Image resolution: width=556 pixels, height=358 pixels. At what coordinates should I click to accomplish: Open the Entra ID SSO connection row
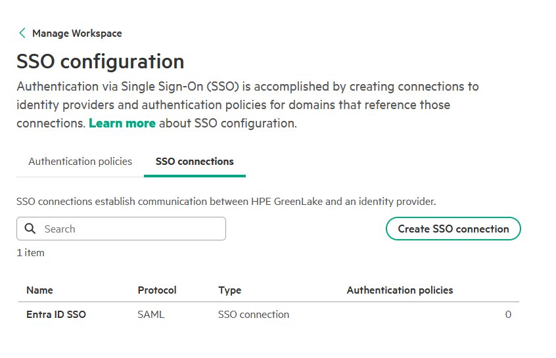(56, 315)
